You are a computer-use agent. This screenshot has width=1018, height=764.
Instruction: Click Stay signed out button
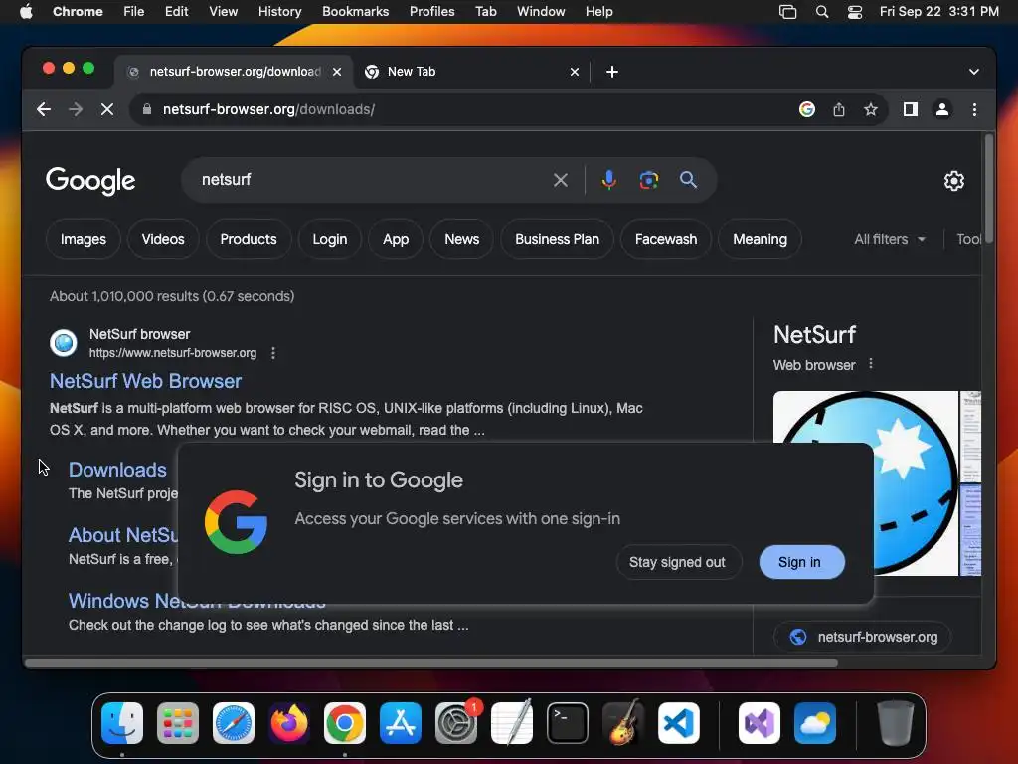[x=677, y=563]
